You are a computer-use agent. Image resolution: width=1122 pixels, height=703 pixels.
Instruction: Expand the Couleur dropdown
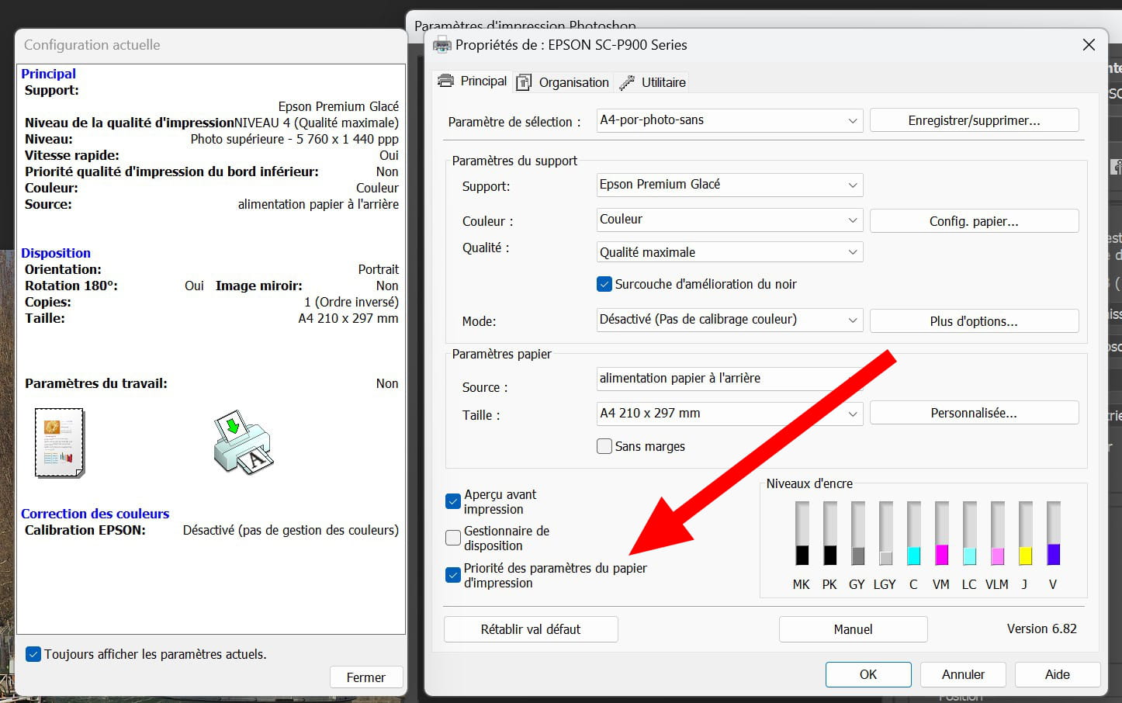point(729,220)
